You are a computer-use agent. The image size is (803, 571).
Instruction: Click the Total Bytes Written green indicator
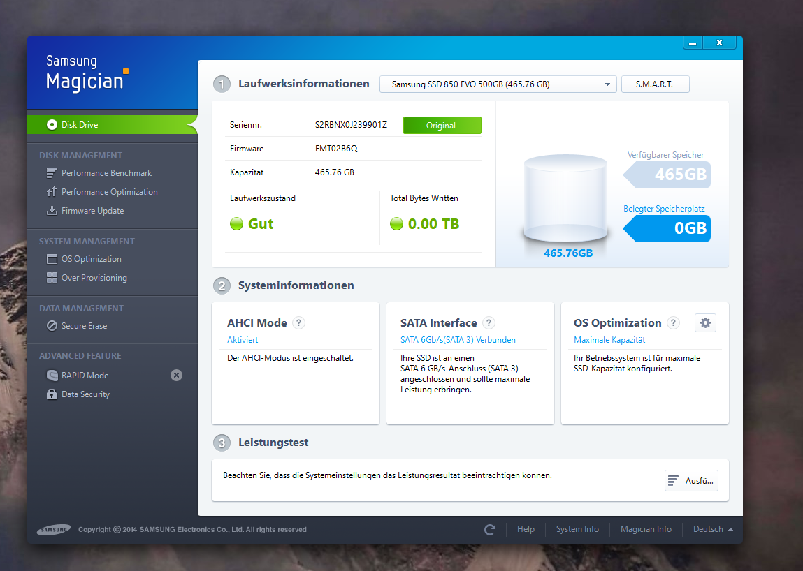click(396, 223)
